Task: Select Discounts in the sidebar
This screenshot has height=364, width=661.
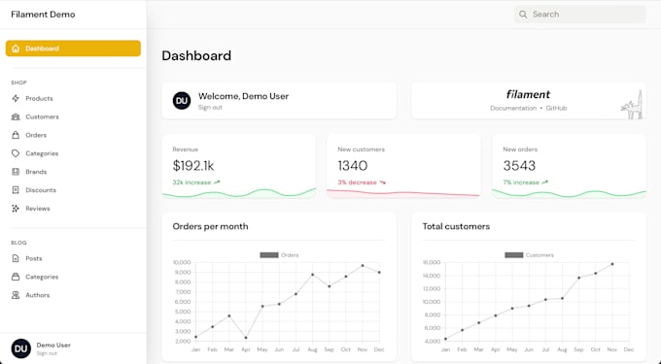Action: point(41,190)
